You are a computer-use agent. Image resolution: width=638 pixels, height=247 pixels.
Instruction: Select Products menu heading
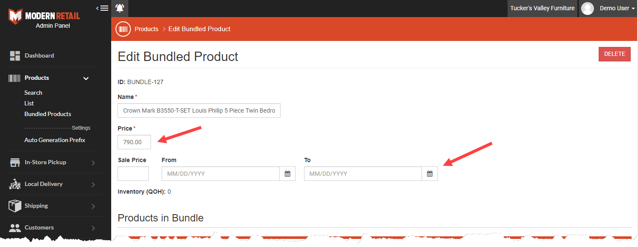[x=37, y=78]
